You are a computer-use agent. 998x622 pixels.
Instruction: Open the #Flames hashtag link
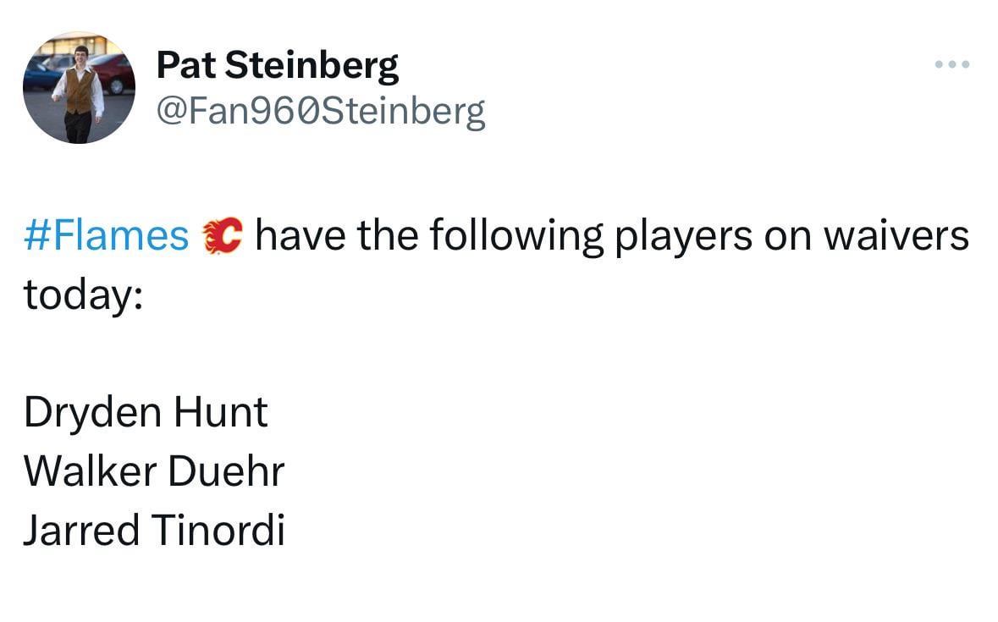click(x=106, y=236)
